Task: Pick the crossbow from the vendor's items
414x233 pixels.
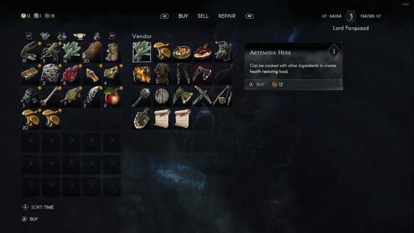Action: 202,97
